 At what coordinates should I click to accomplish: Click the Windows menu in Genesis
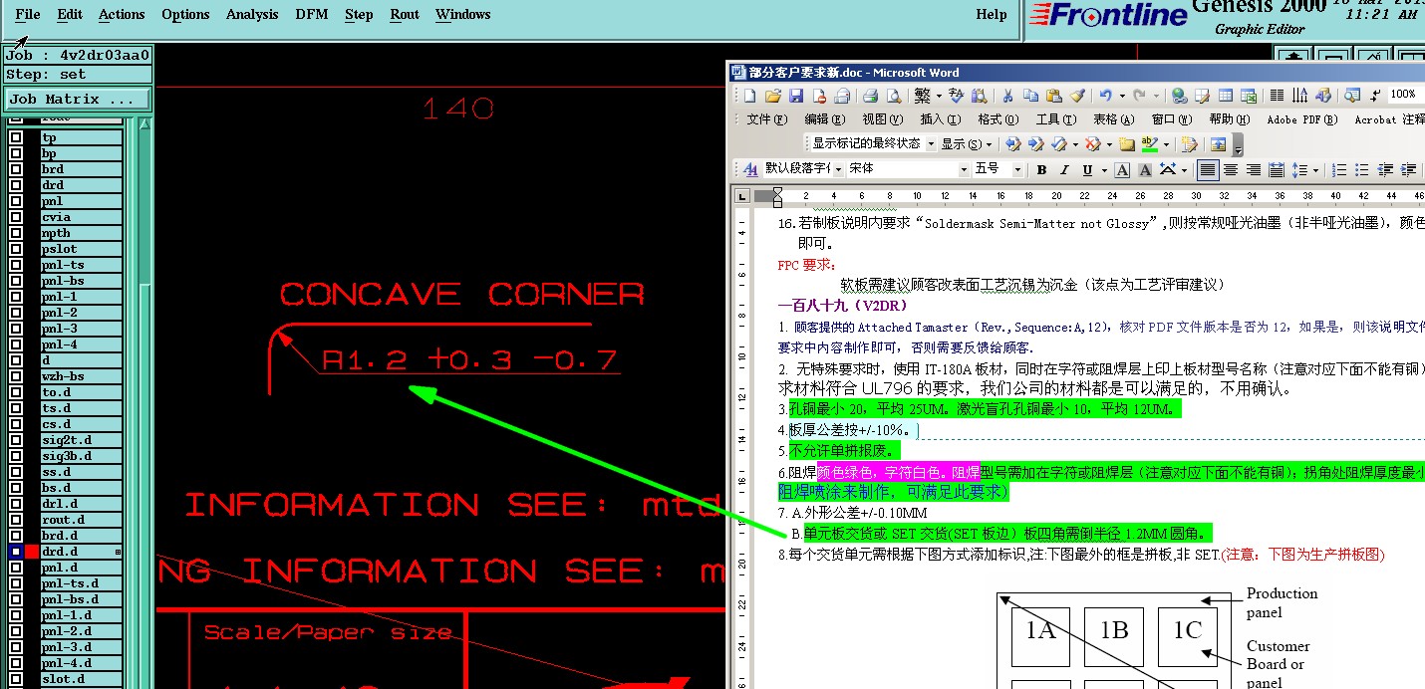click(x=462, y=14)
